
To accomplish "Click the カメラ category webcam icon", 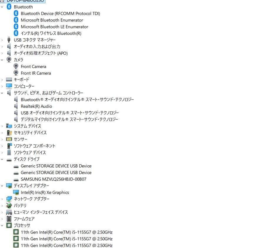I will (9, 60).
